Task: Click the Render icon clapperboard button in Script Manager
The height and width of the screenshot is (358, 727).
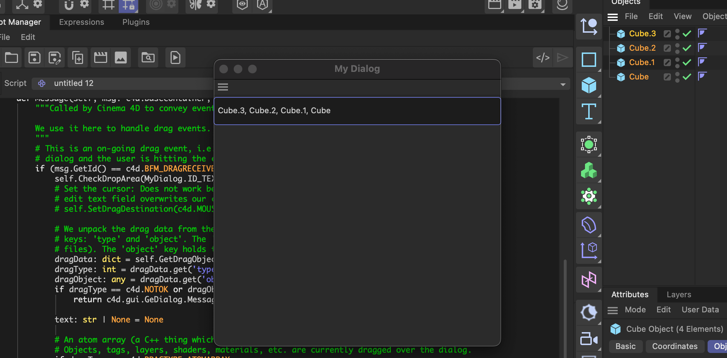Action: (x=101, y=58)
